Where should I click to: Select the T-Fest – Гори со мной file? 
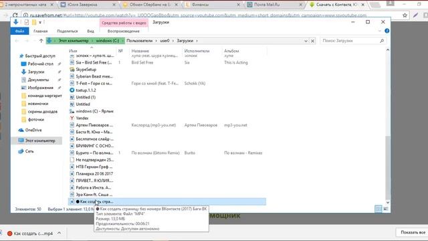click(94, 83)
